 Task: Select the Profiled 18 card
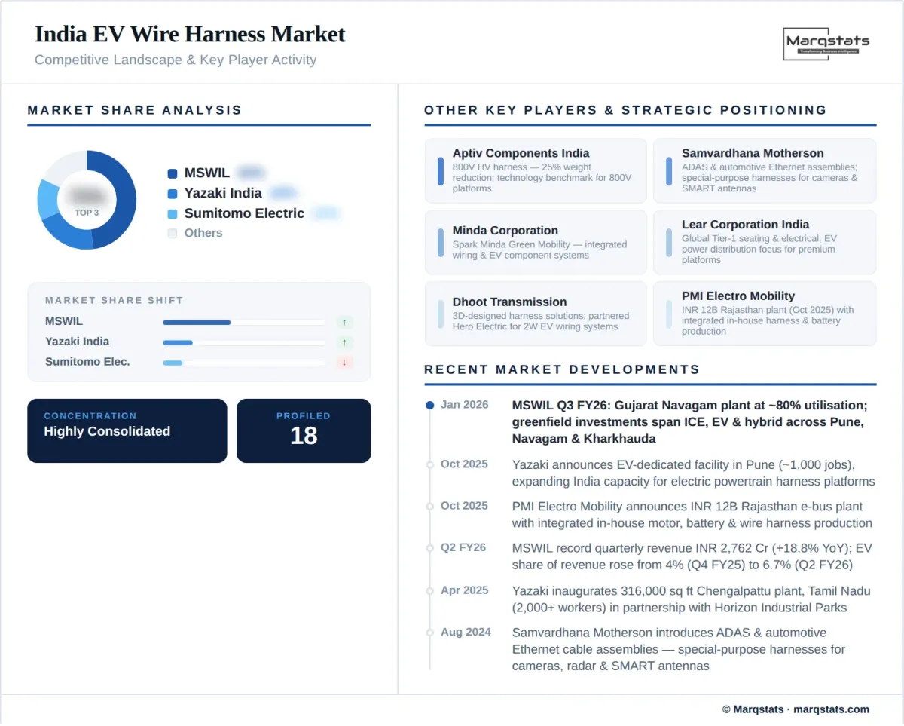click(x=304, y=430)
